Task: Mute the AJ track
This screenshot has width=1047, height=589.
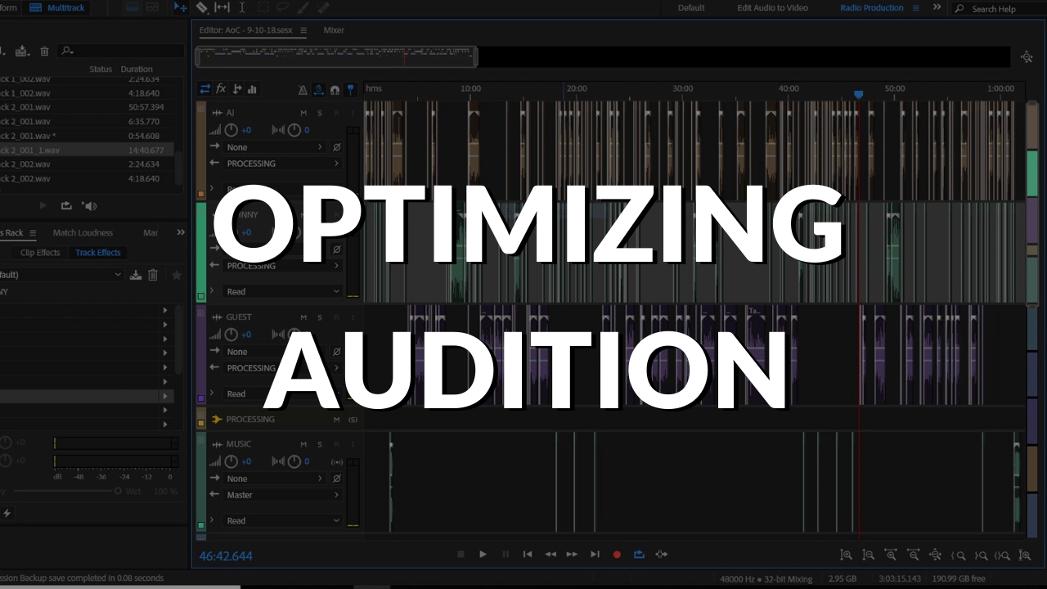Action: coord(303,113)
